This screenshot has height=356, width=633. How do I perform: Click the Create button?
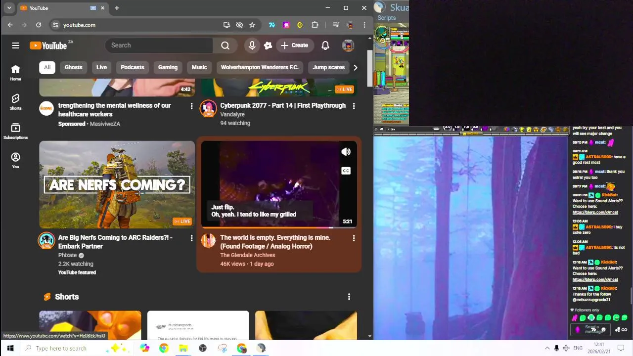click(294, 45)
